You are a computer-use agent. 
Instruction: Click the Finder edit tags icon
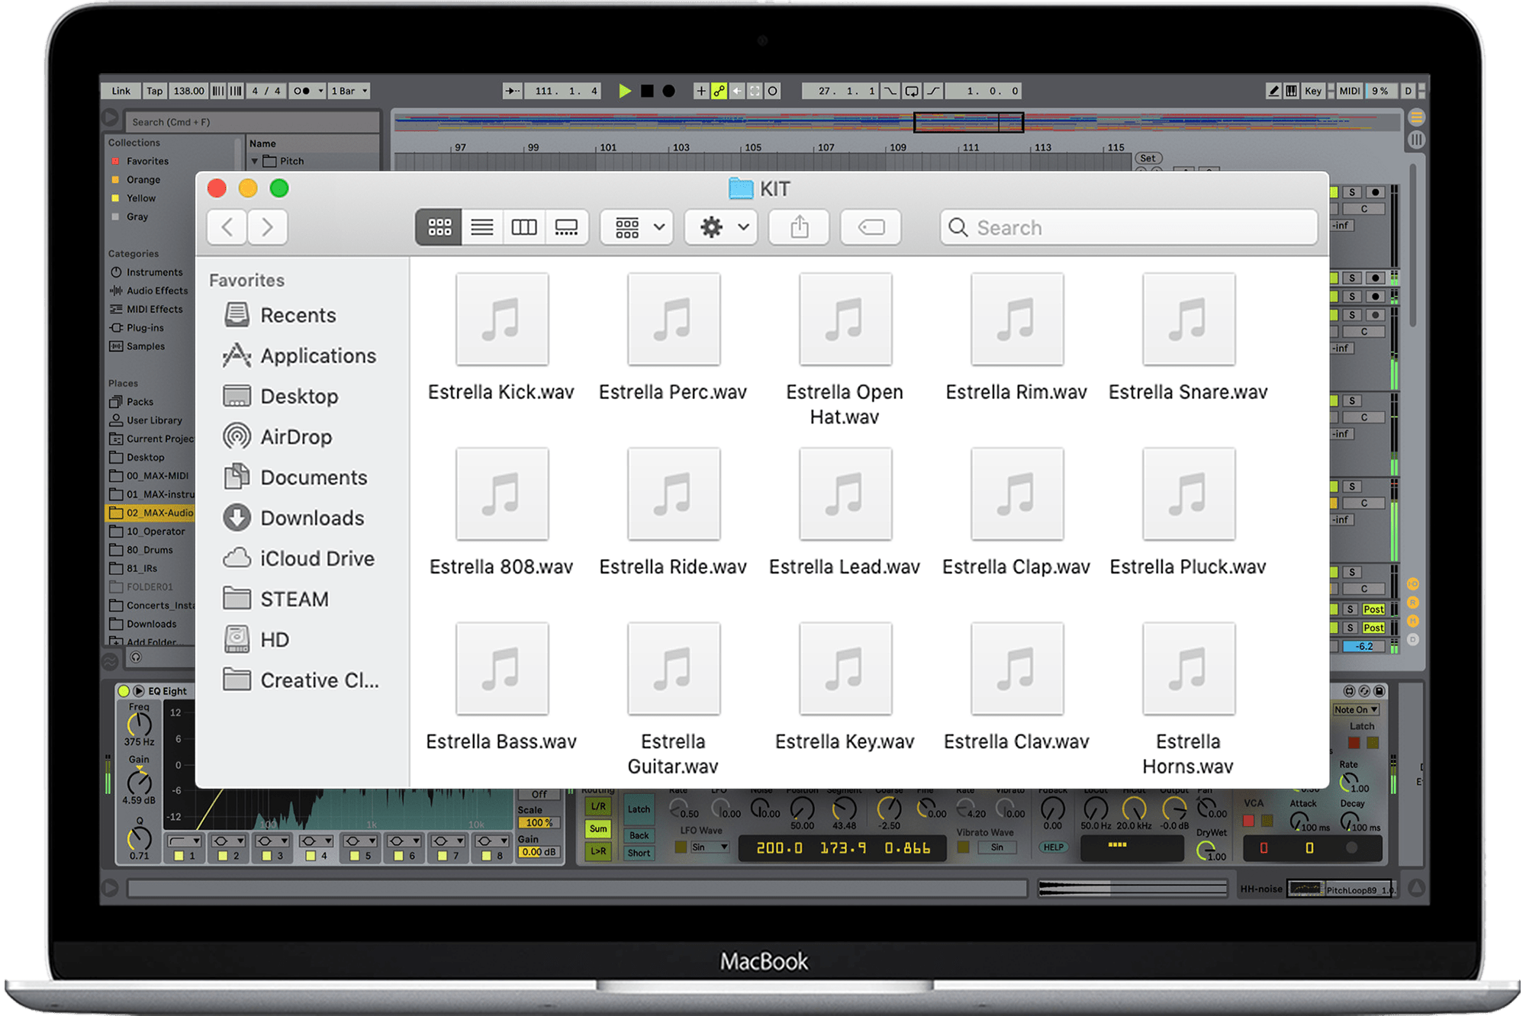pos(871,227)
